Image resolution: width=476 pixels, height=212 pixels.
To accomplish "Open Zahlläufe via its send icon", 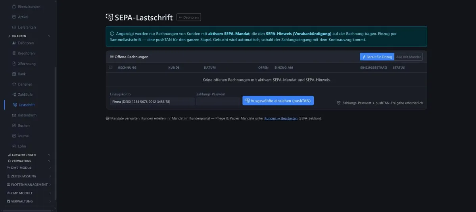I will point(14,94).
